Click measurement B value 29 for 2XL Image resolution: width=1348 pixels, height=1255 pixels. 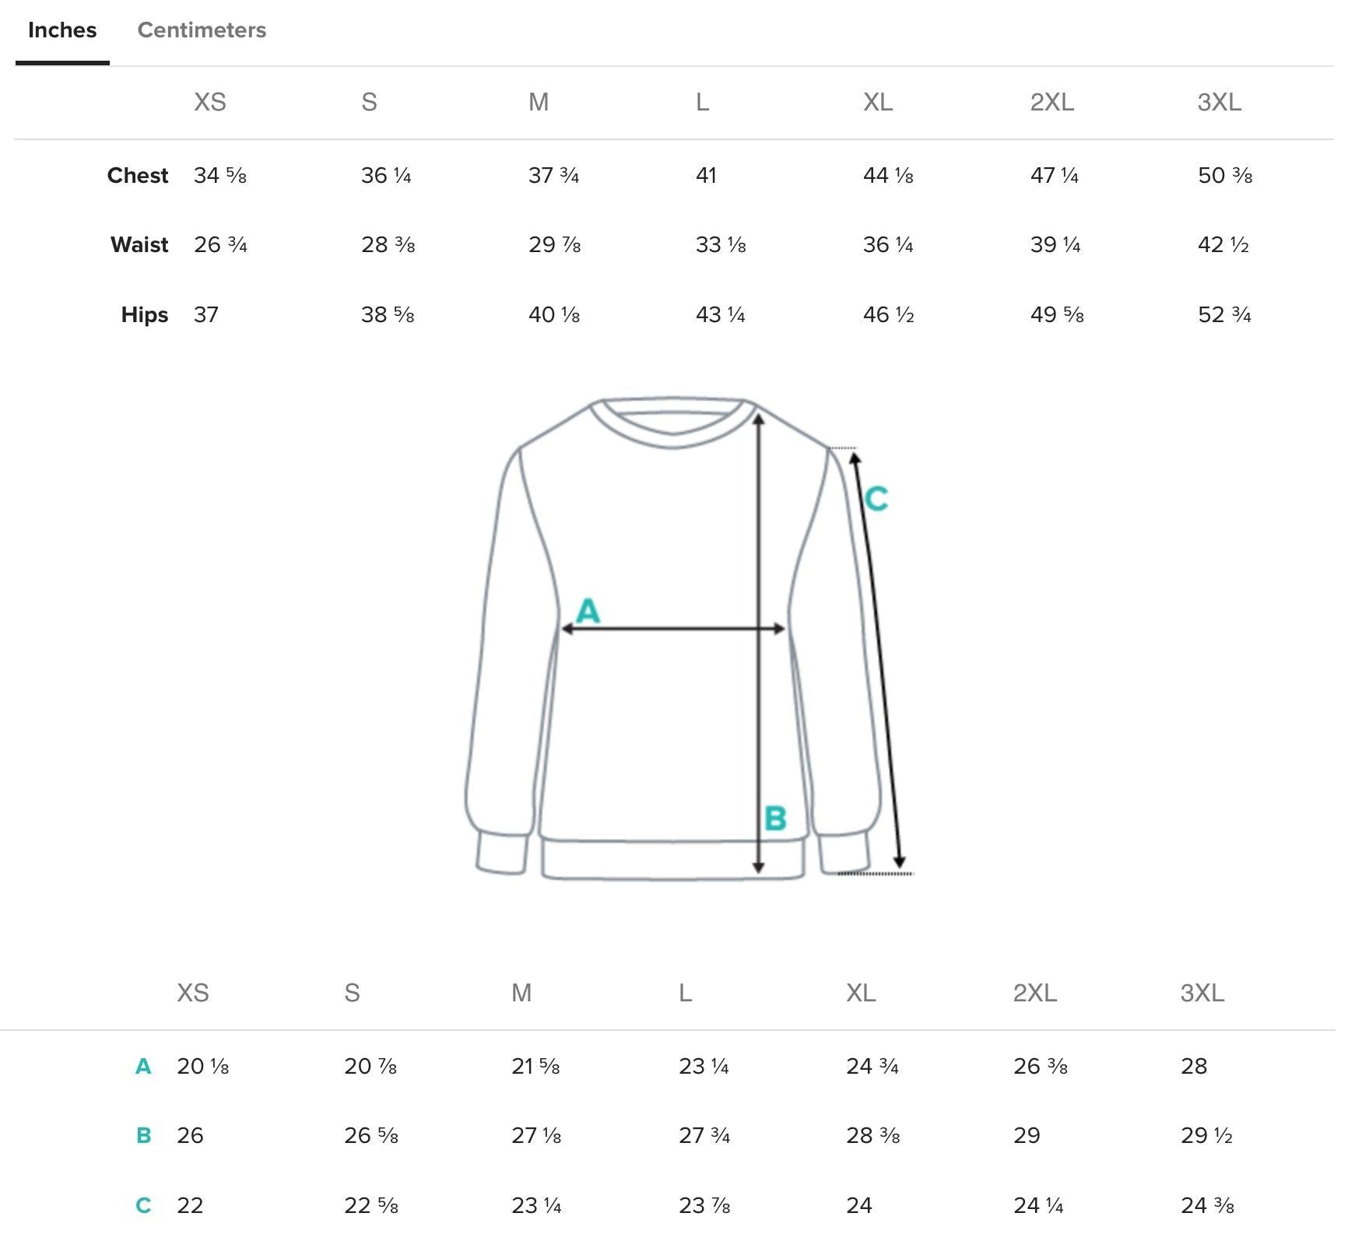[1027, 1136]
